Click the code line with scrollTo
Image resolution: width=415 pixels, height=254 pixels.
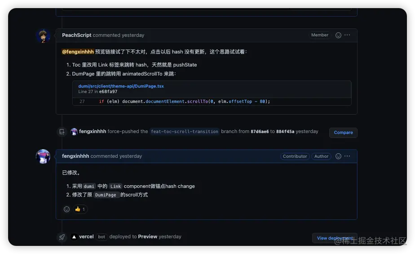click(x=185, y=102)
